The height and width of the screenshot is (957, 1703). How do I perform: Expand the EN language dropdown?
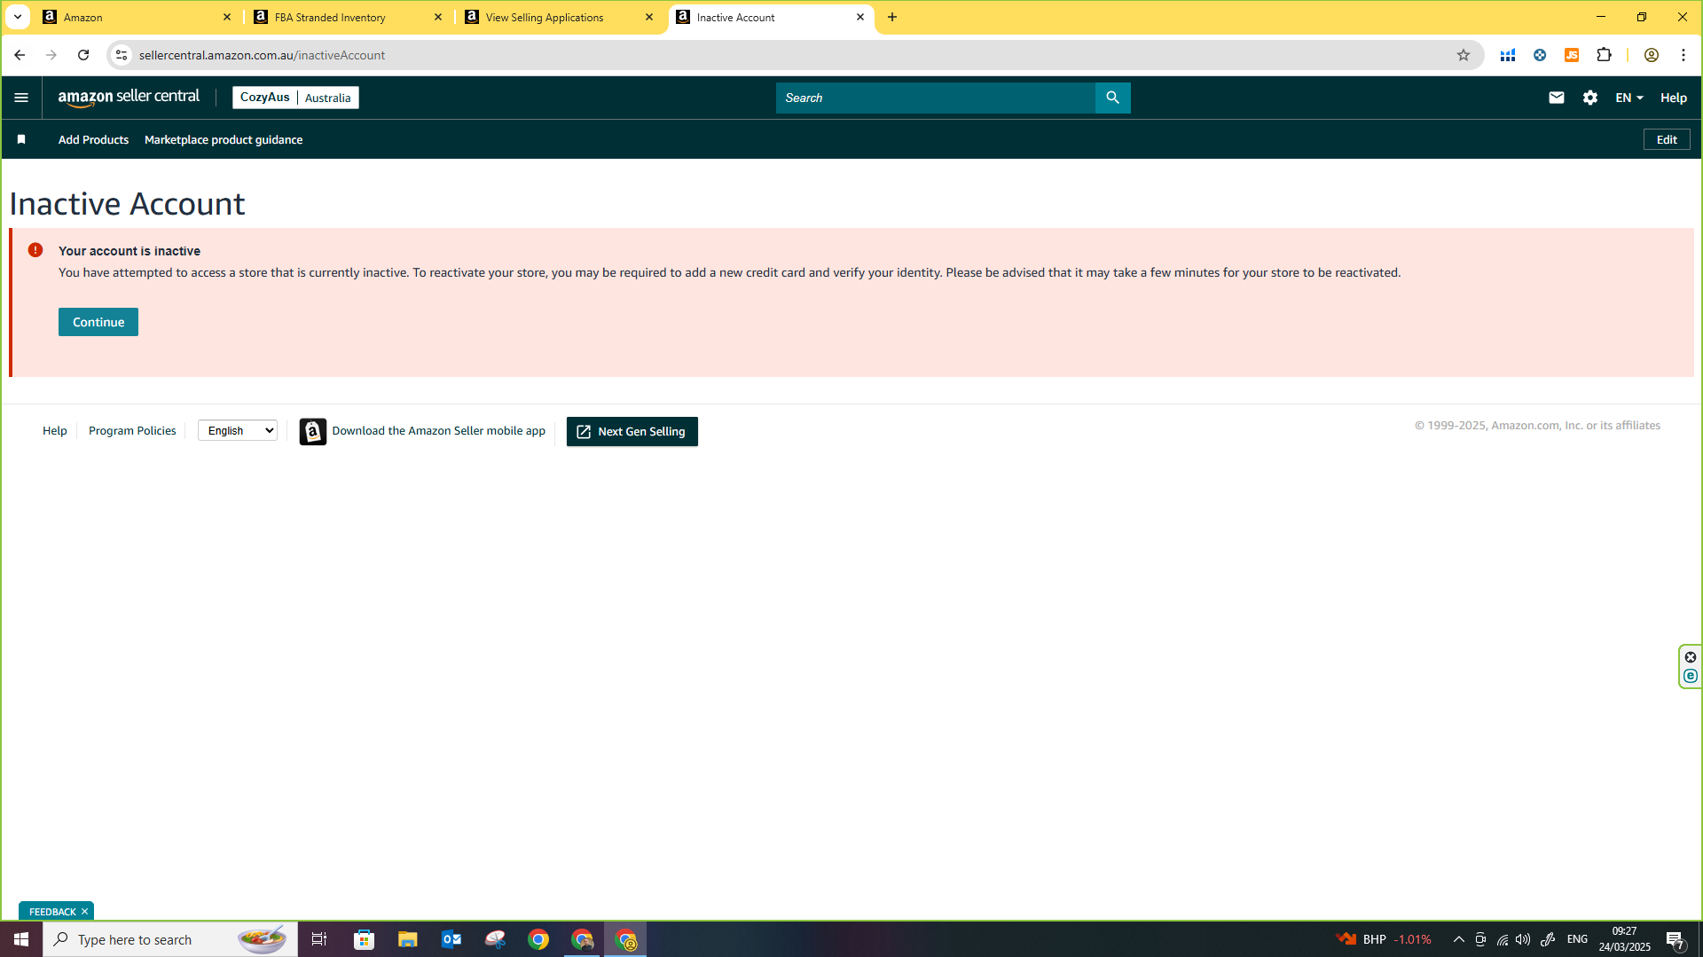[1628, 98]
